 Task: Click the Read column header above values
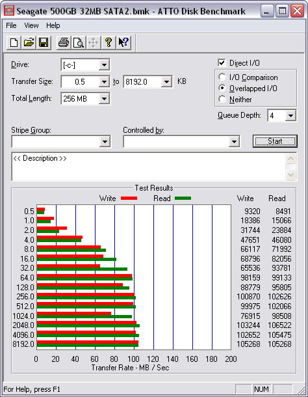(277, 198)
